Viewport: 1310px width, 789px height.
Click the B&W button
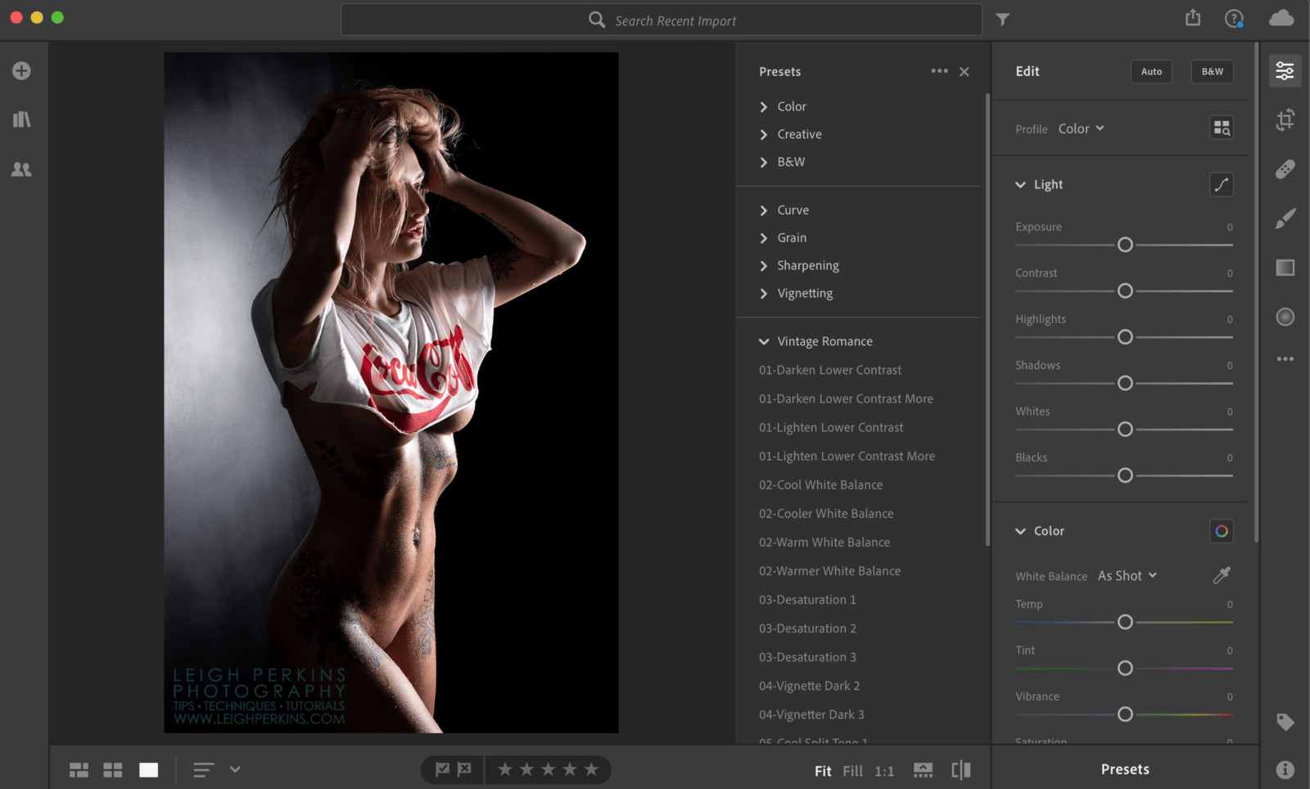click(1213, 72)
